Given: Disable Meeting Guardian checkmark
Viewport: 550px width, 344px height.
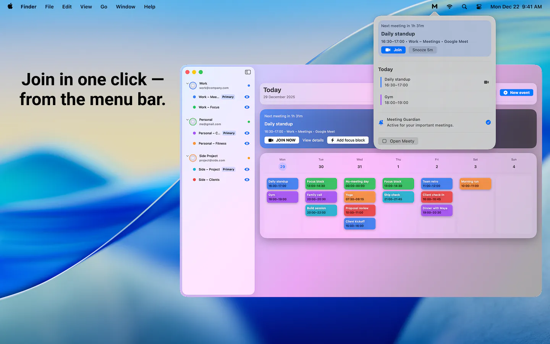Looking at the screenshot, I should pos(488,122).
